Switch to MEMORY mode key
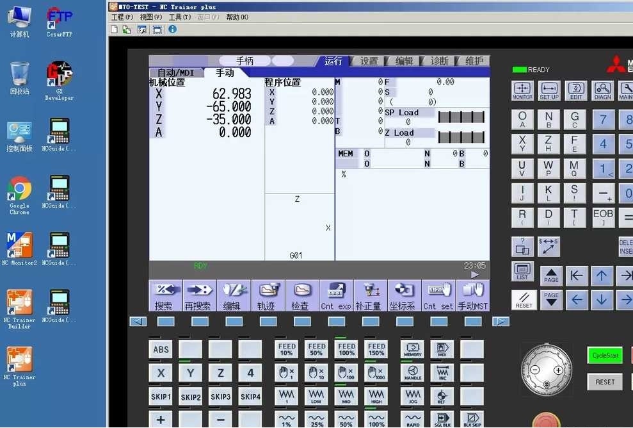Viewport: 633px width, 428px height. point(413,349)
